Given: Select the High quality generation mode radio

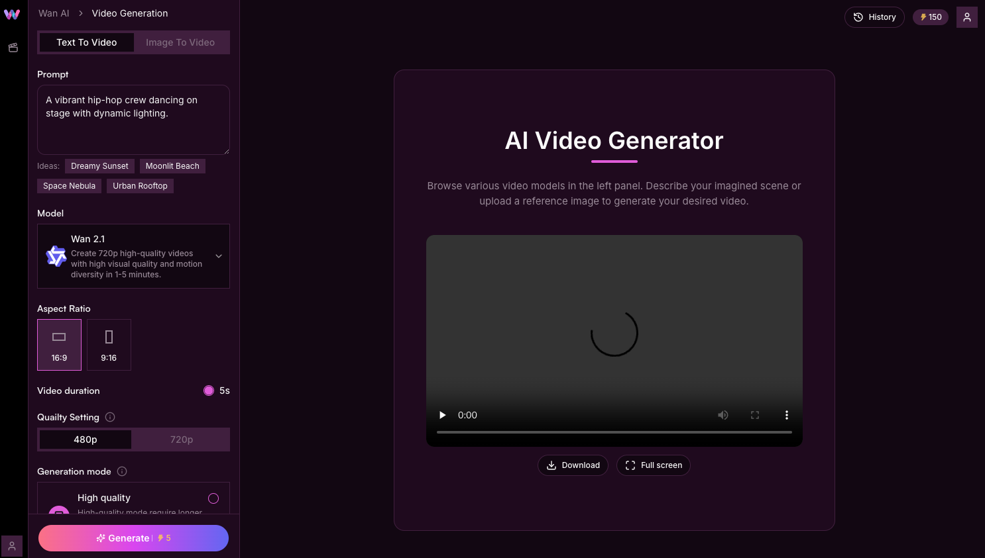Looking at the screenshot, I should [x=213, y=498].
